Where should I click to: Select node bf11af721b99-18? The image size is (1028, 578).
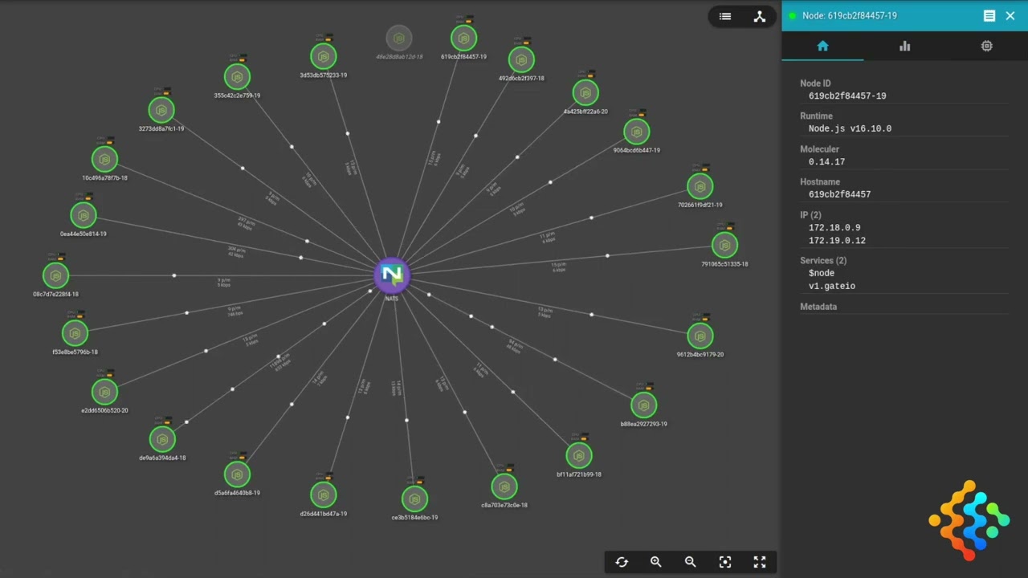click(x=579, y=455)
